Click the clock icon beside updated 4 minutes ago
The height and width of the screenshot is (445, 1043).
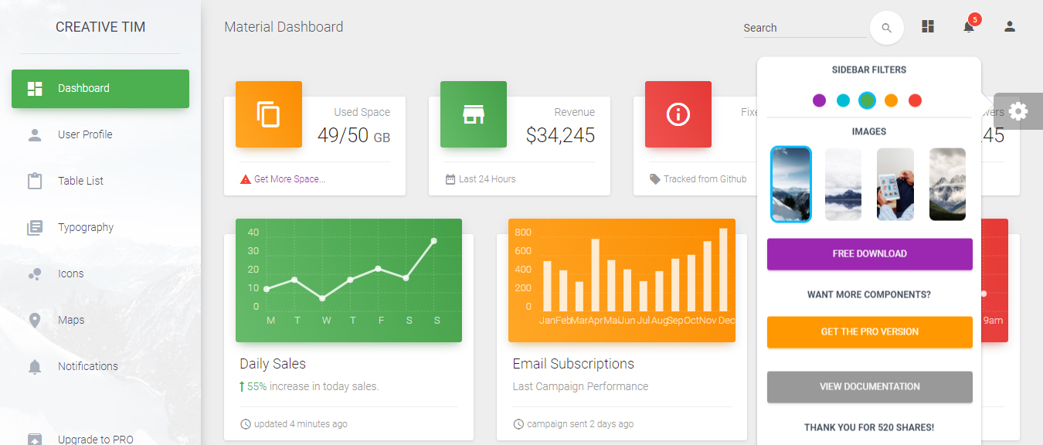pos(246,424)
